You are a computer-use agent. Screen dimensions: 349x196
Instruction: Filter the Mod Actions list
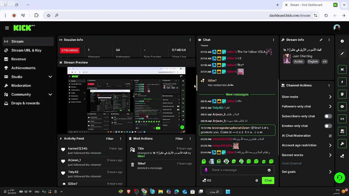click(179, 139)
